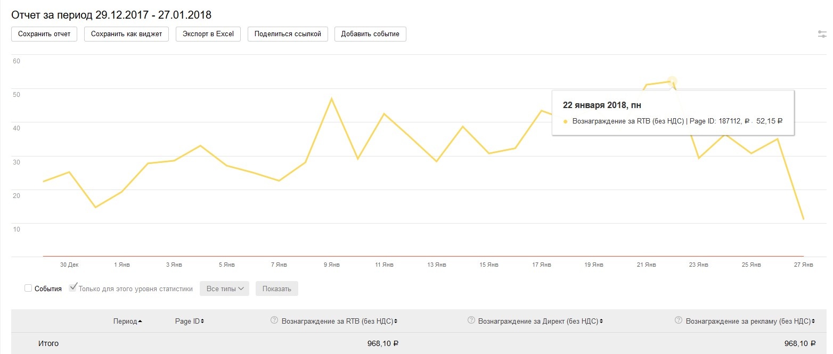Click help icon beside Вознаграждение за рекламу
This screenshot has width=833, height=354.
coord(679,320)
